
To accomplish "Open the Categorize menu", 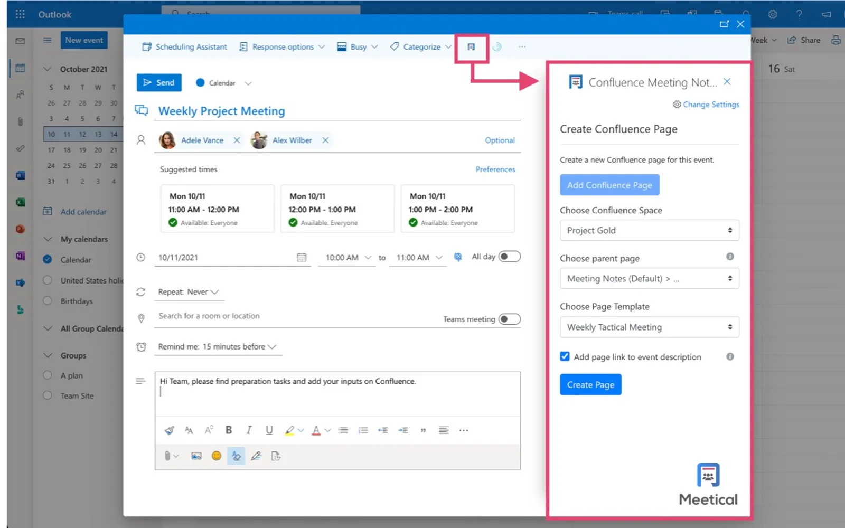I will (421, 47).
